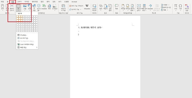Open the 3D 모델 insert button
Image resolution: width=192 pixels, height=98 pixels.
[39, 8]
